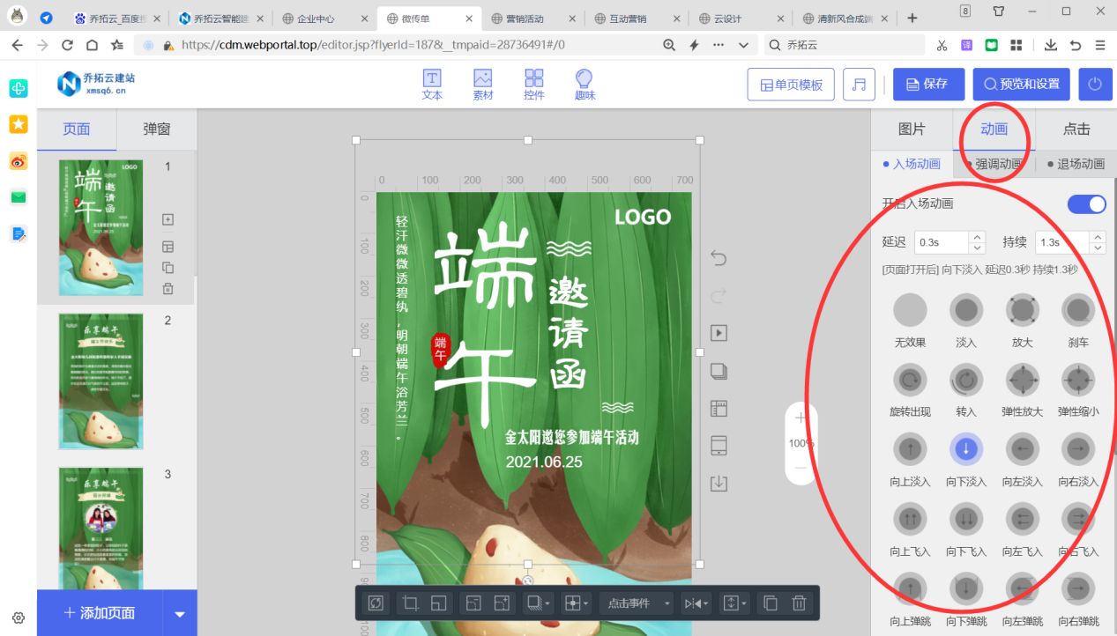
Task: Switch to the 图片 panel tab
Action: 912,129
